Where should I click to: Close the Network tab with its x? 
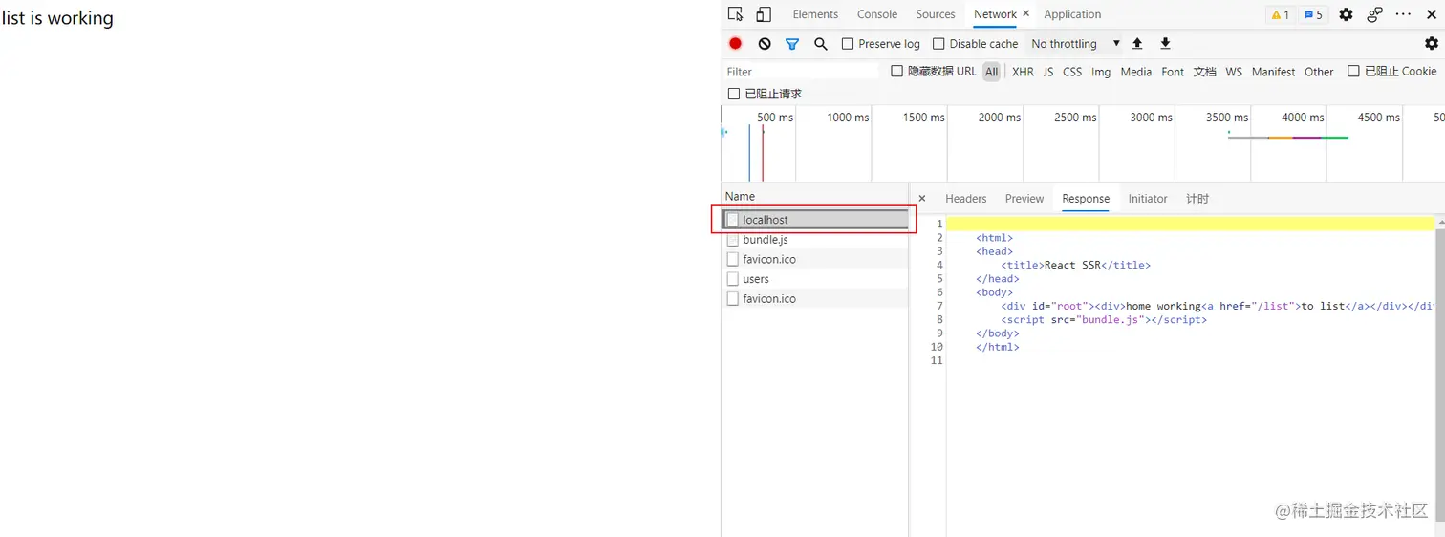click(1026, 13)
